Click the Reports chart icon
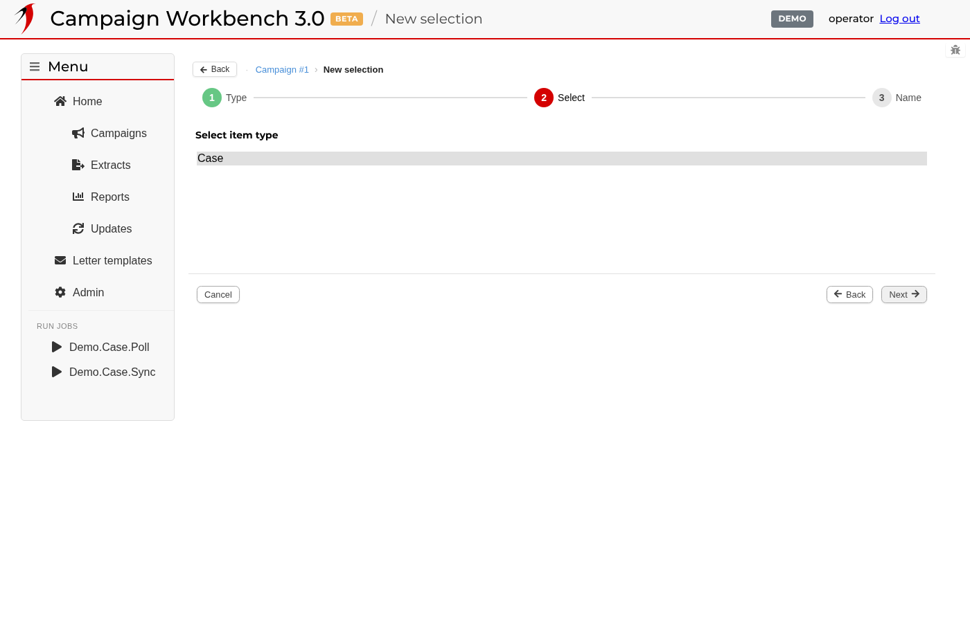Viewport: 970px width, 623px height. point(78,197)
